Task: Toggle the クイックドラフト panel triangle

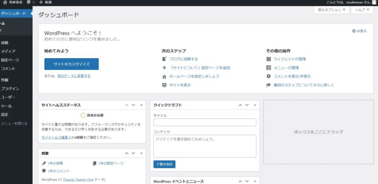Action: point(255,105)
